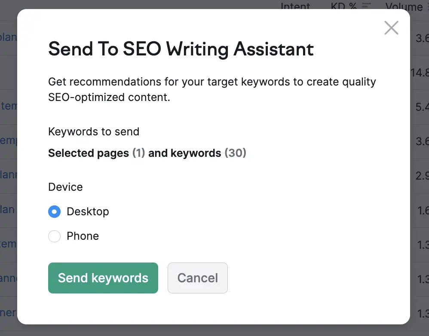Click the dialog title "Send To SEO Writing Assistant"
Screen dimensions: 429x336
181,49
